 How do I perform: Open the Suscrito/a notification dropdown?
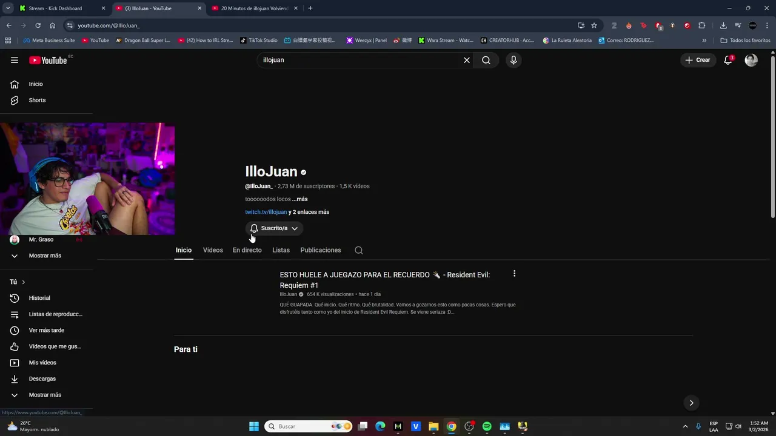click(275, 228)
